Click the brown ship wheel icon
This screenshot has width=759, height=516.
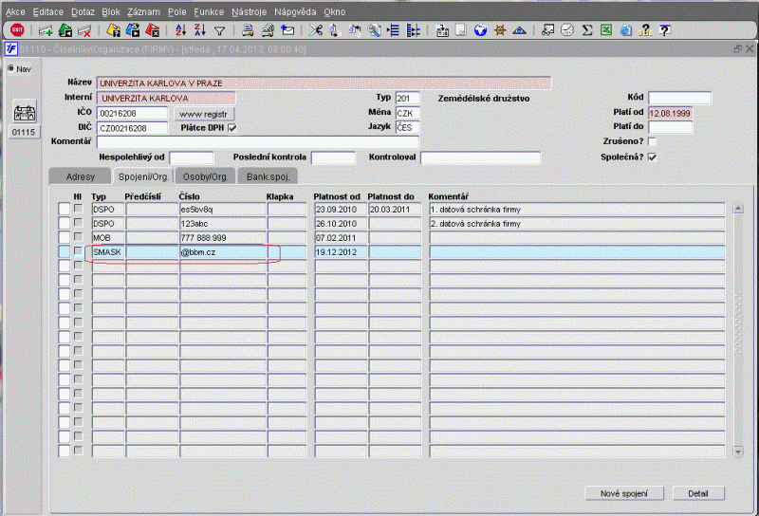point(500,30)
